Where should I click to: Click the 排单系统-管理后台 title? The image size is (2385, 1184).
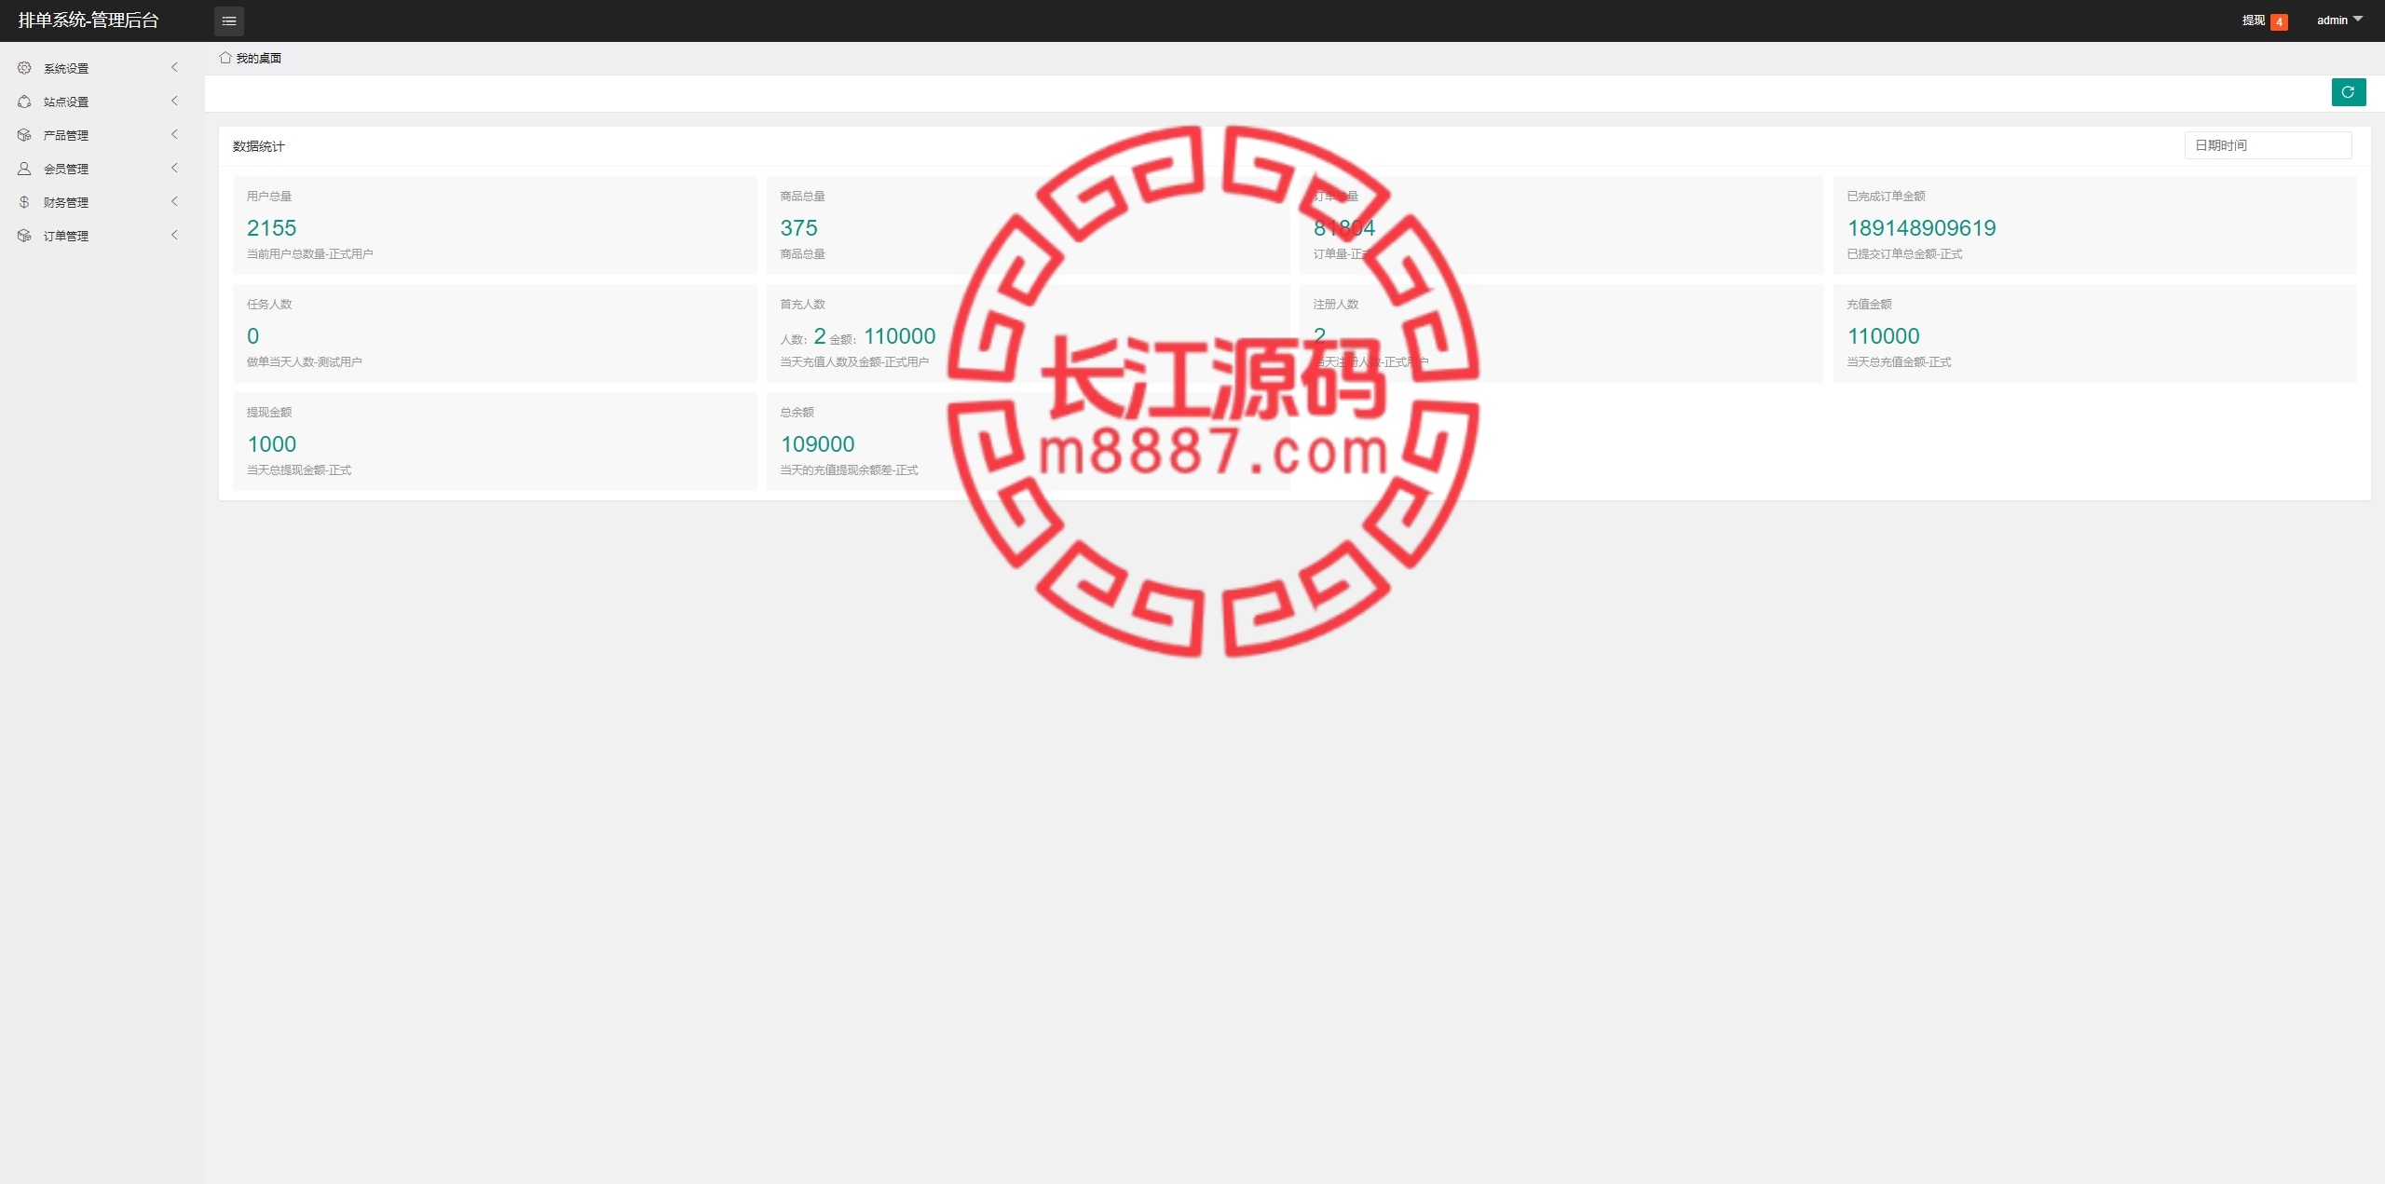(x=89, y=20)
